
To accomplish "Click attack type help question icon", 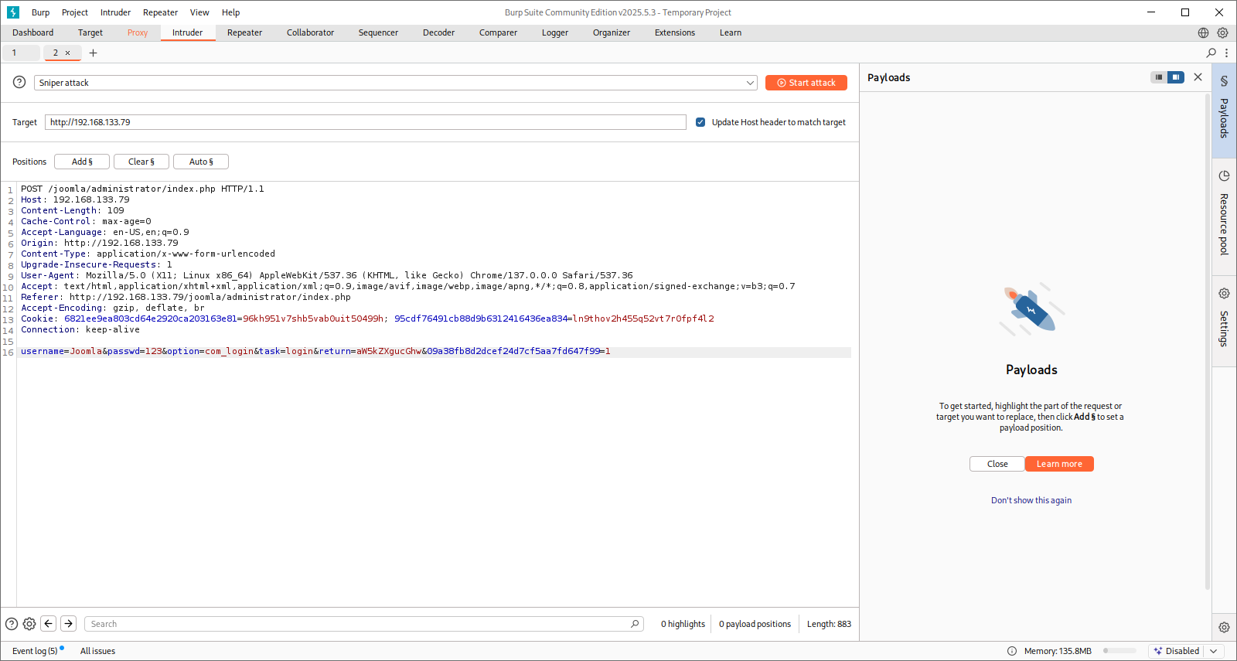I will click(19, 82).
